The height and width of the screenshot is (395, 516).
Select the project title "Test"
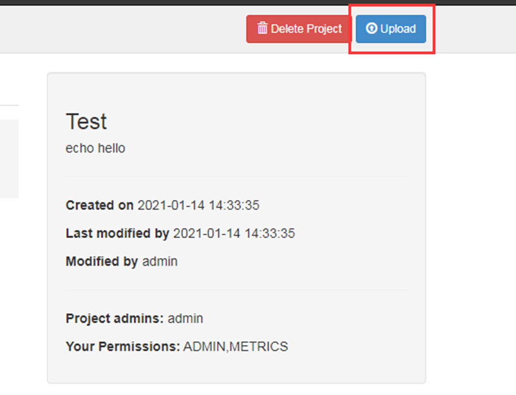(86, 122)
